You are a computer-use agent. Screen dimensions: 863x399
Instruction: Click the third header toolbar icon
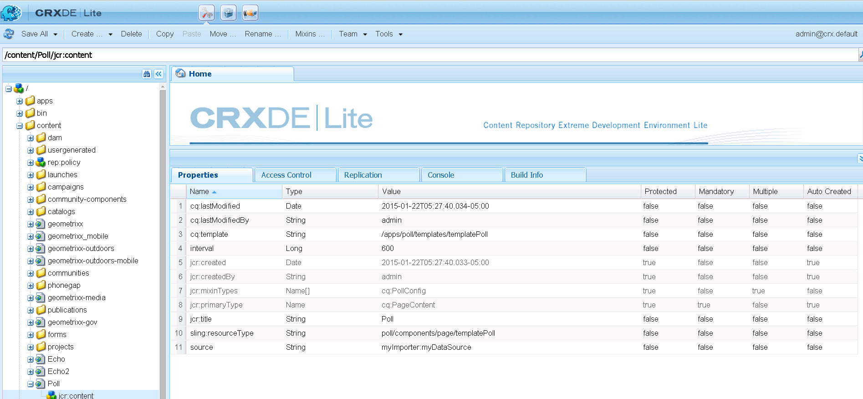pyautogui.click(x=250, y=13)
